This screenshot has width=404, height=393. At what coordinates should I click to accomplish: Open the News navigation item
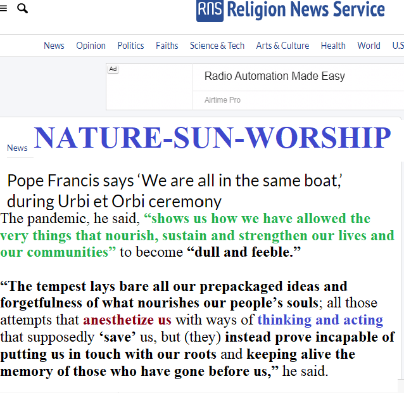54,46
